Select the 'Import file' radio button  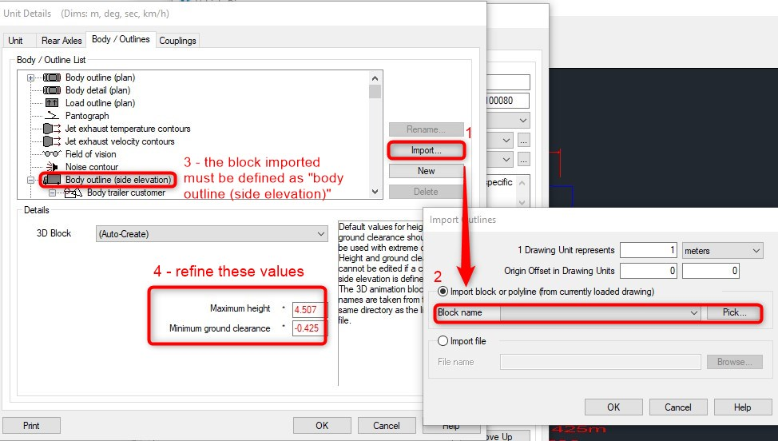[x=443, y=341]
